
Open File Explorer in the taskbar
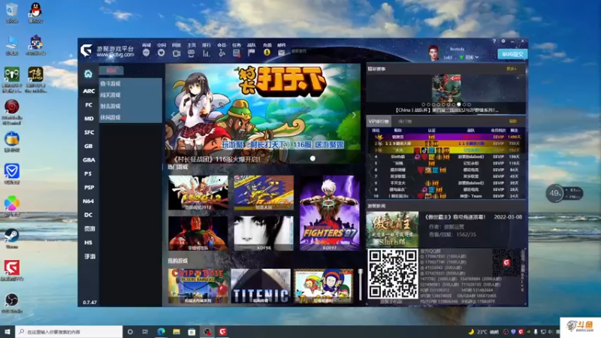(177, 331)
